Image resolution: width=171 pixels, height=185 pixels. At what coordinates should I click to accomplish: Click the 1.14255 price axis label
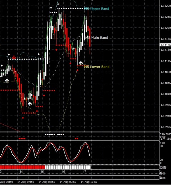(x=166, y=17)
